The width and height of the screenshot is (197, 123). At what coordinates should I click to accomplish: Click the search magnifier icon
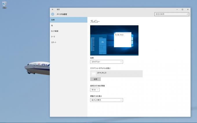187,14
